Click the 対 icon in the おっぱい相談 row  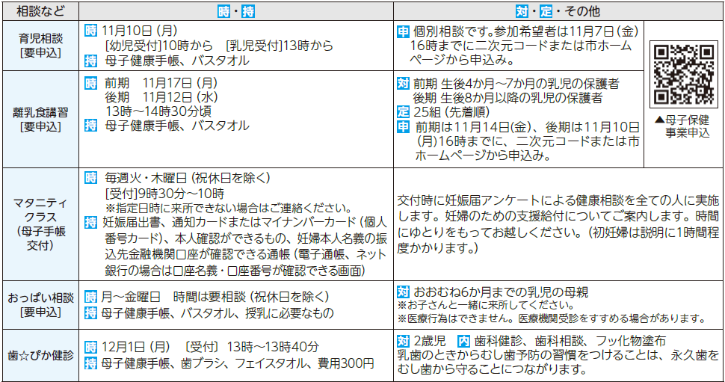pyautogui.click(x=403, y=291)
